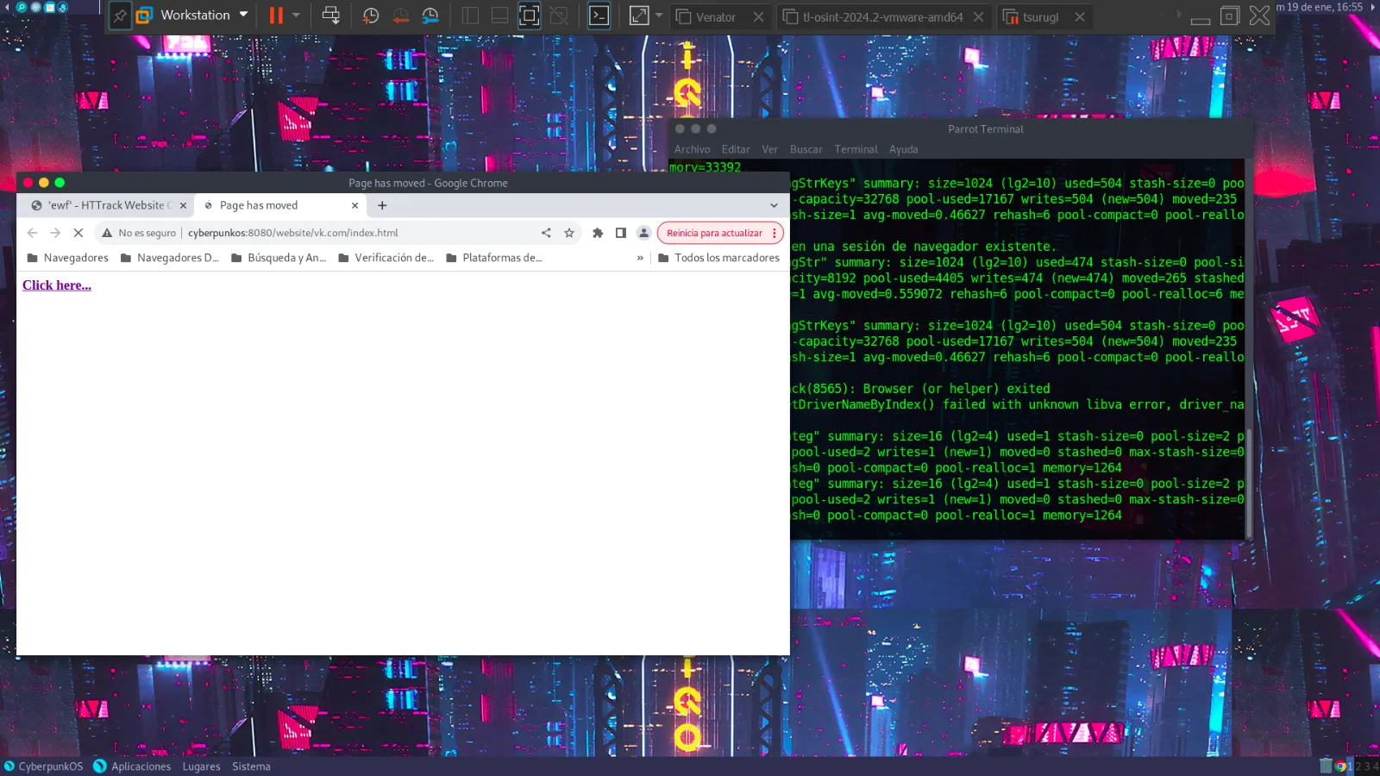The height and width of the screenshot is (776, 1380).
Task: Click the Send Ctrl+Alt+Del icon
Action: click(331, 16)
